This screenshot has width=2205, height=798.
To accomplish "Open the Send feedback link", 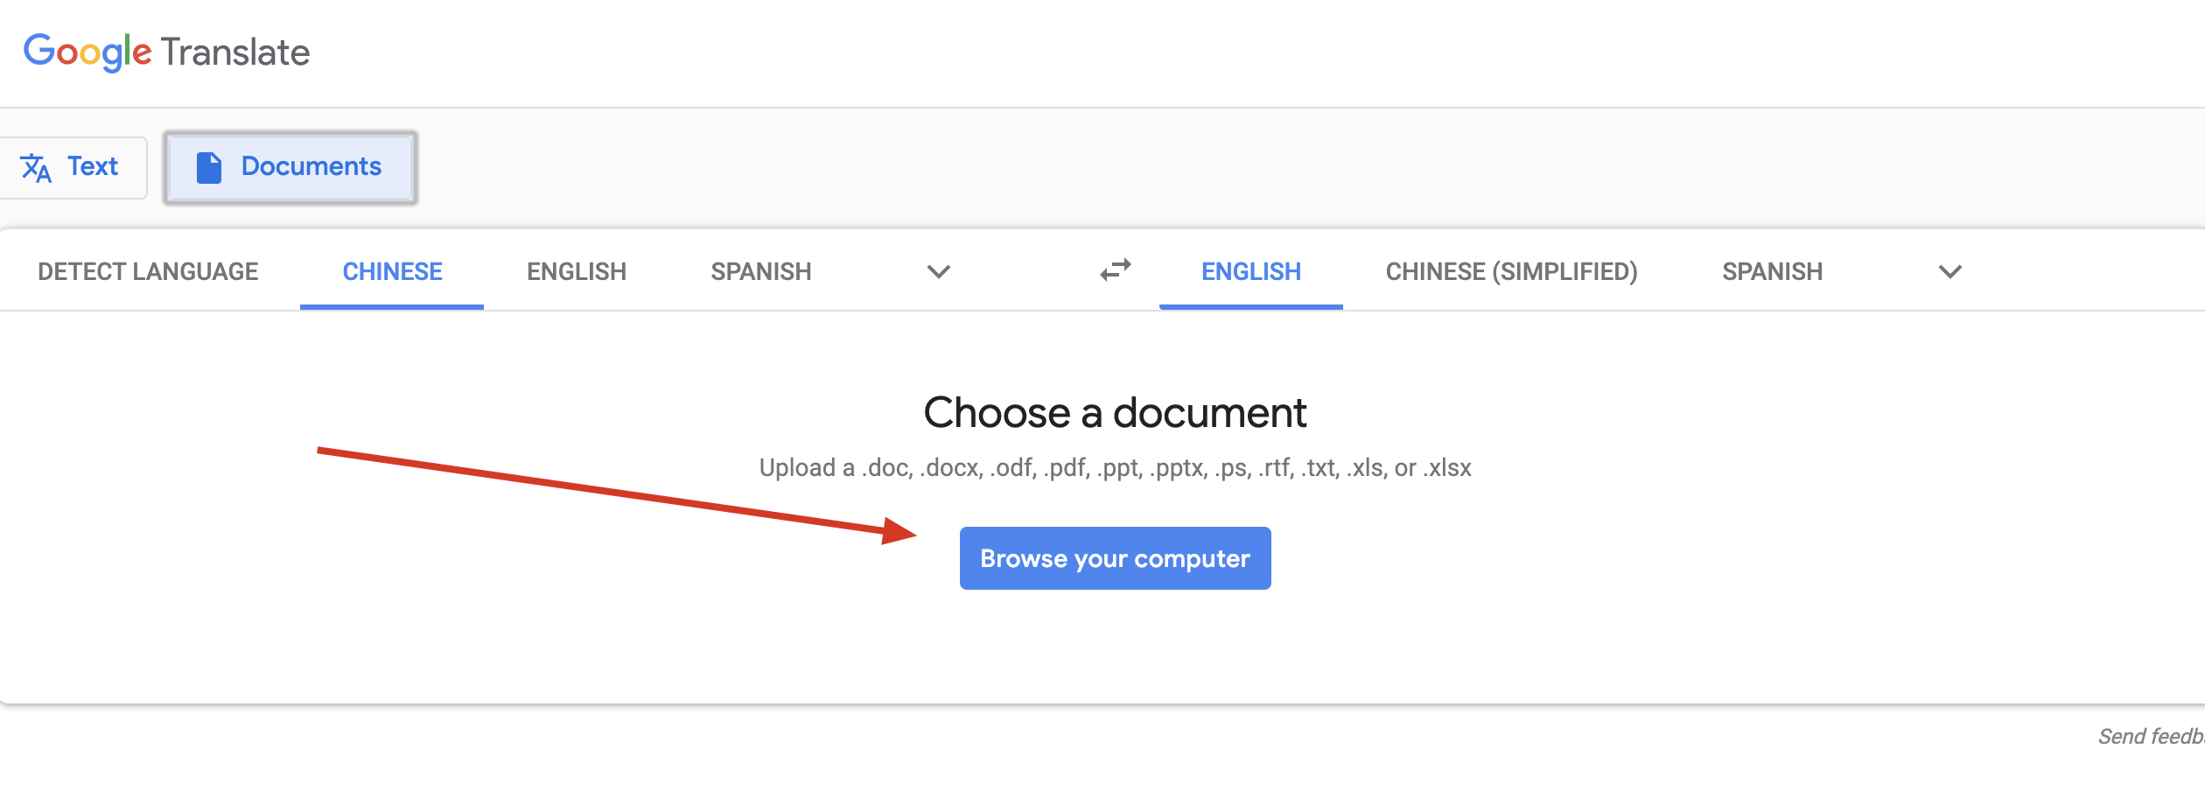I will pyautogui.click(x=2151, y=737).
